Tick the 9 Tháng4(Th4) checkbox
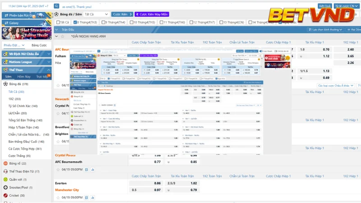 [x=103, y=22]
